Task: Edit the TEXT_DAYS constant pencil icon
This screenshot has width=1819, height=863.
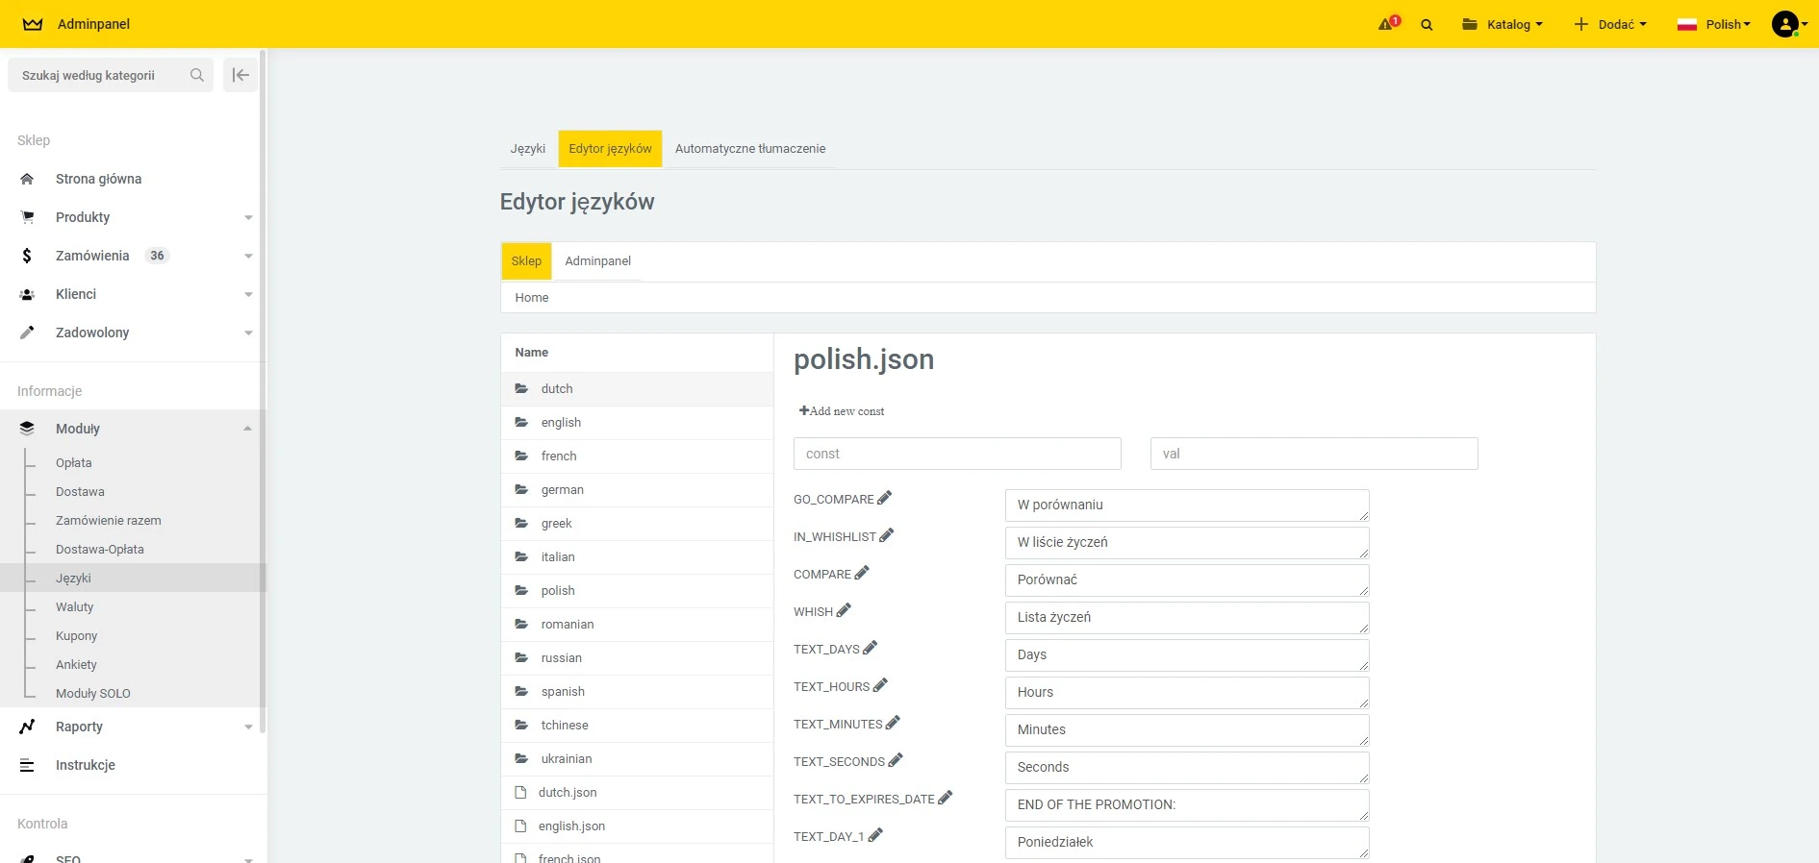Action: (871, 648)
